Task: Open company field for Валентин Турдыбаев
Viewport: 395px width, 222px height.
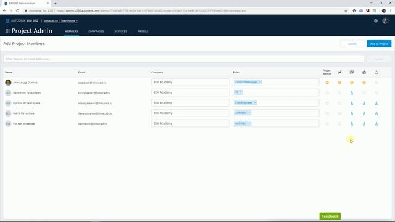Action: pos(191,92)
